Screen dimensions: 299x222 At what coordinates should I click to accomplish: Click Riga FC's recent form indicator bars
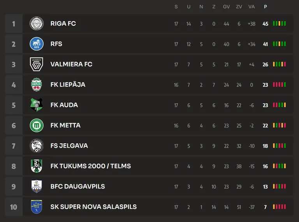[x=280, y=23]
